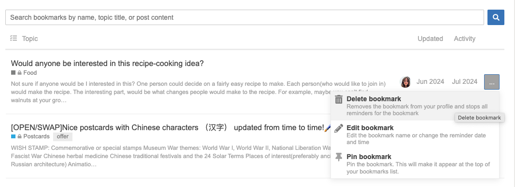Choose Edit bookmark from the menu
Screen dimensions: 515x187
pos(415,134)
